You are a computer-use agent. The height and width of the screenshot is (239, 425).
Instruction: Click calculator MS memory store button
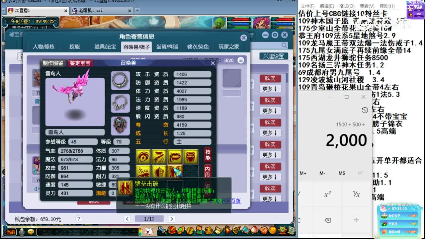[x=342, y=173]
